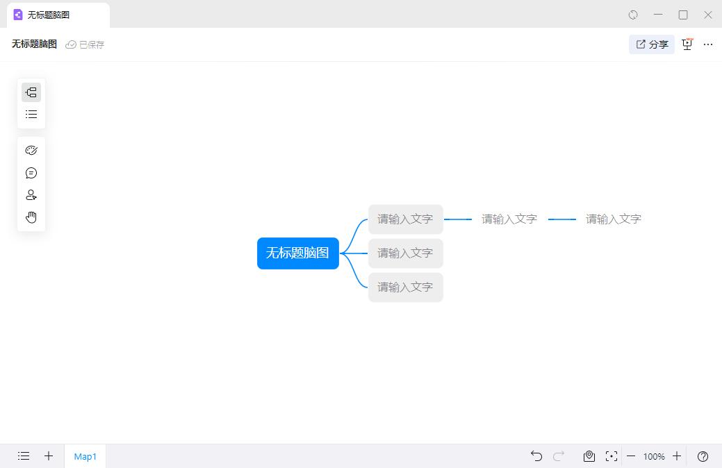Open the collaborator user tool
Viewport: 722px width, 468px height.
tap(31, 195)
